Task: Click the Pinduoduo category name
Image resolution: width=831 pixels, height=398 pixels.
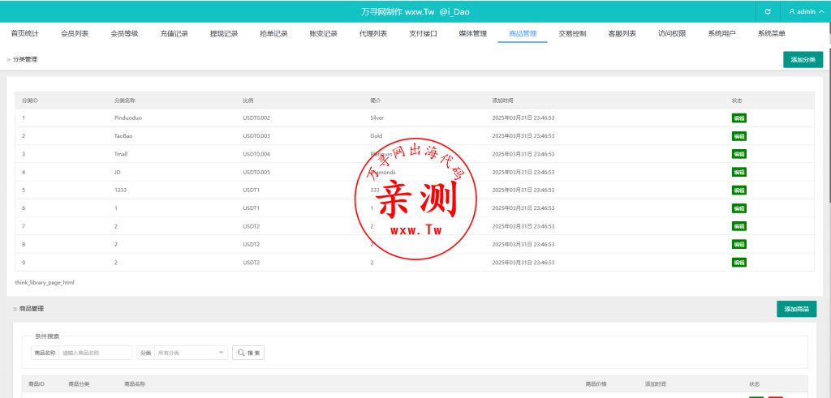Action: [x=127, y=118]
